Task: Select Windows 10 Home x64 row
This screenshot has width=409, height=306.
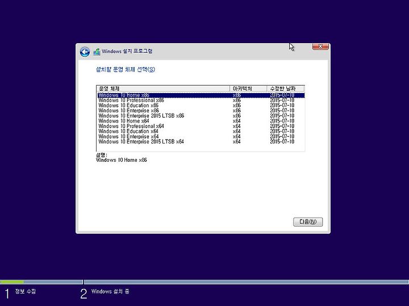Action: [x=201, y=121]
